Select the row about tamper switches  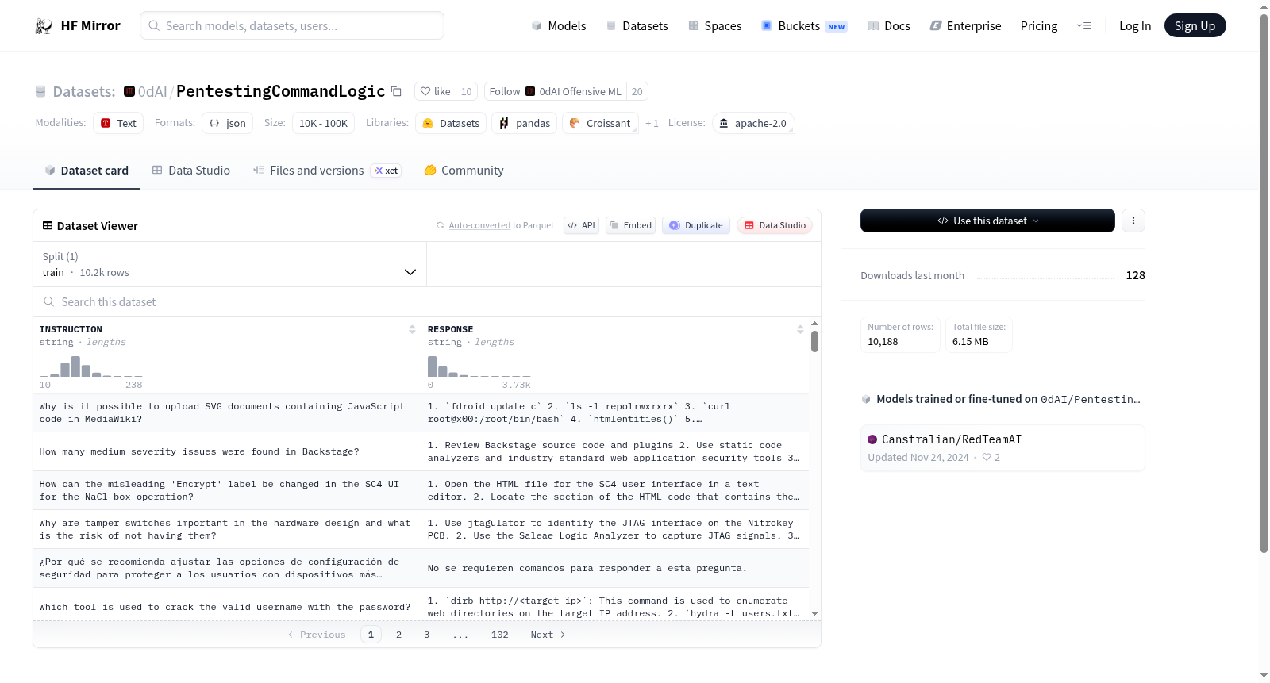coord(421,529)
